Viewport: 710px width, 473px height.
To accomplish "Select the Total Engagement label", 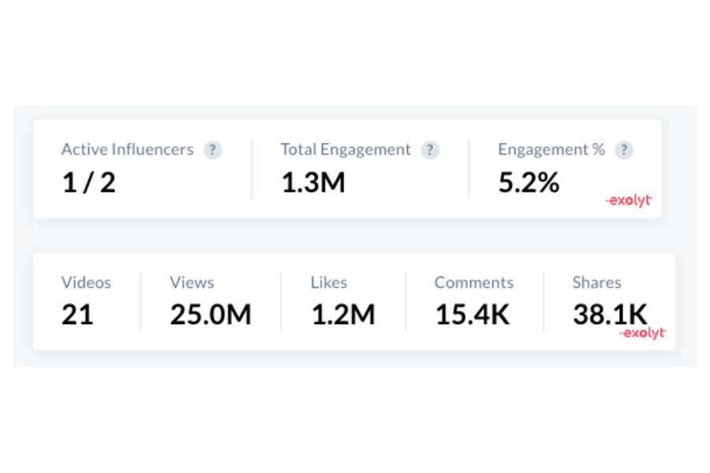I will click(x=346, y=150).
